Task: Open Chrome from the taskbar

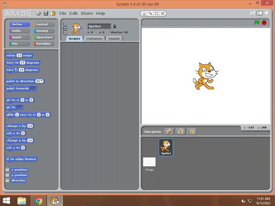Action: [38, 201]
